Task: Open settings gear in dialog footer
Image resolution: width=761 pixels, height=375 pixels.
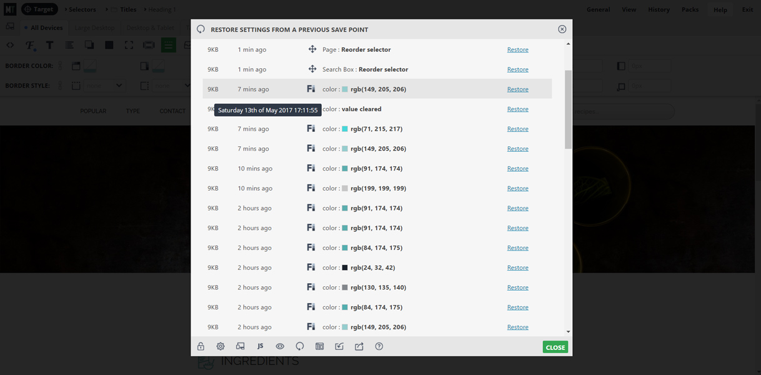Action: pos(221,346)
